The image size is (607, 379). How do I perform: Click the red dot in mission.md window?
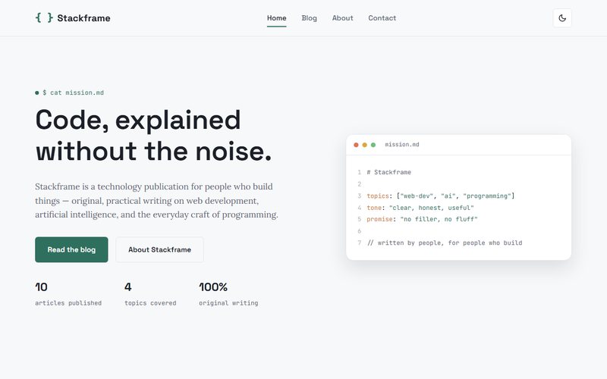click(356, 145)
